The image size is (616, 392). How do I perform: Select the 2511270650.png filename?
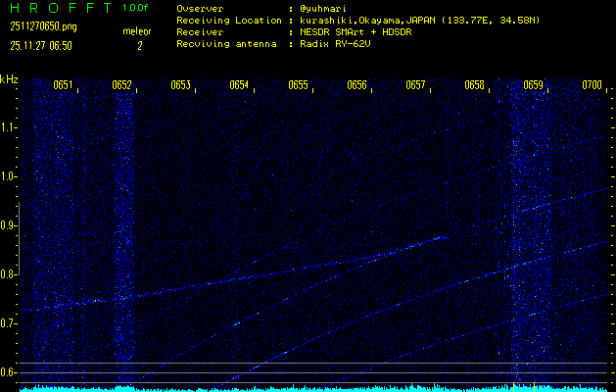(43, 26)
